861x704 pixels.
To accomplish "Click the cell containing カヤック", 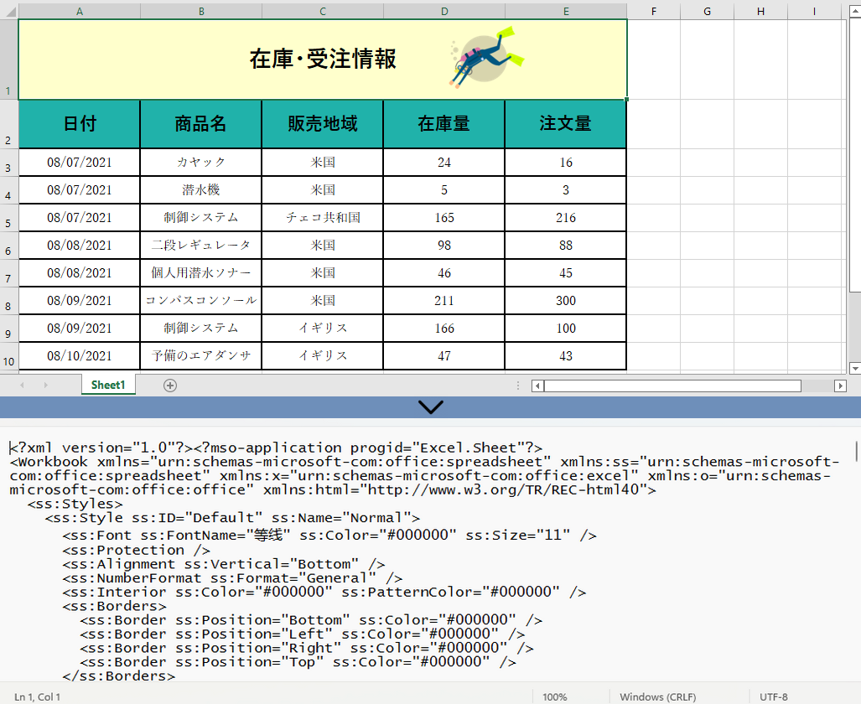I will tap(201, 162).
